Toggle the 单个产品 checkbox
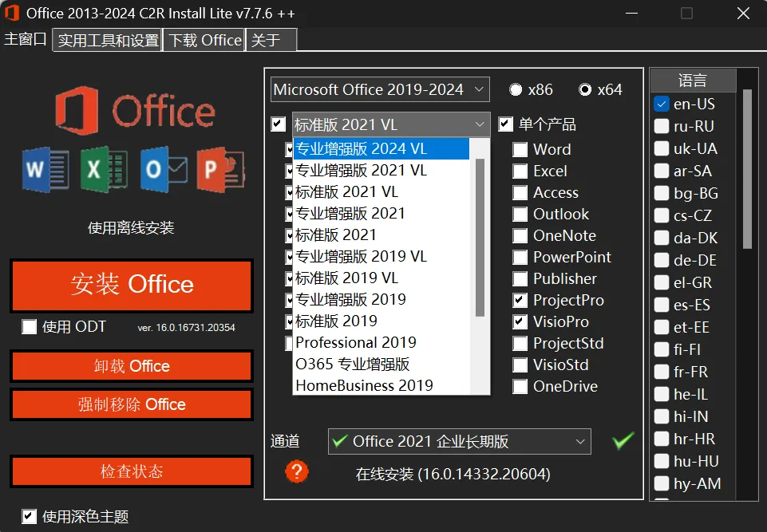The height and width of the screenshot is (532, 767). [506, 124]
